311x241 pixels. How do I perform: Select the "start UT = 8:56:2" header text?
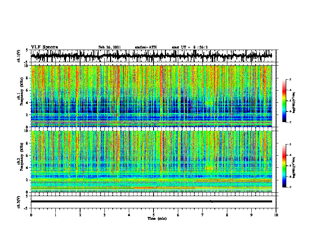click(x=190, y=47)
